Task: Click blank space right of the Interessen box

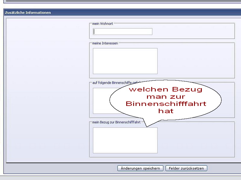Action: click(196, 61)
